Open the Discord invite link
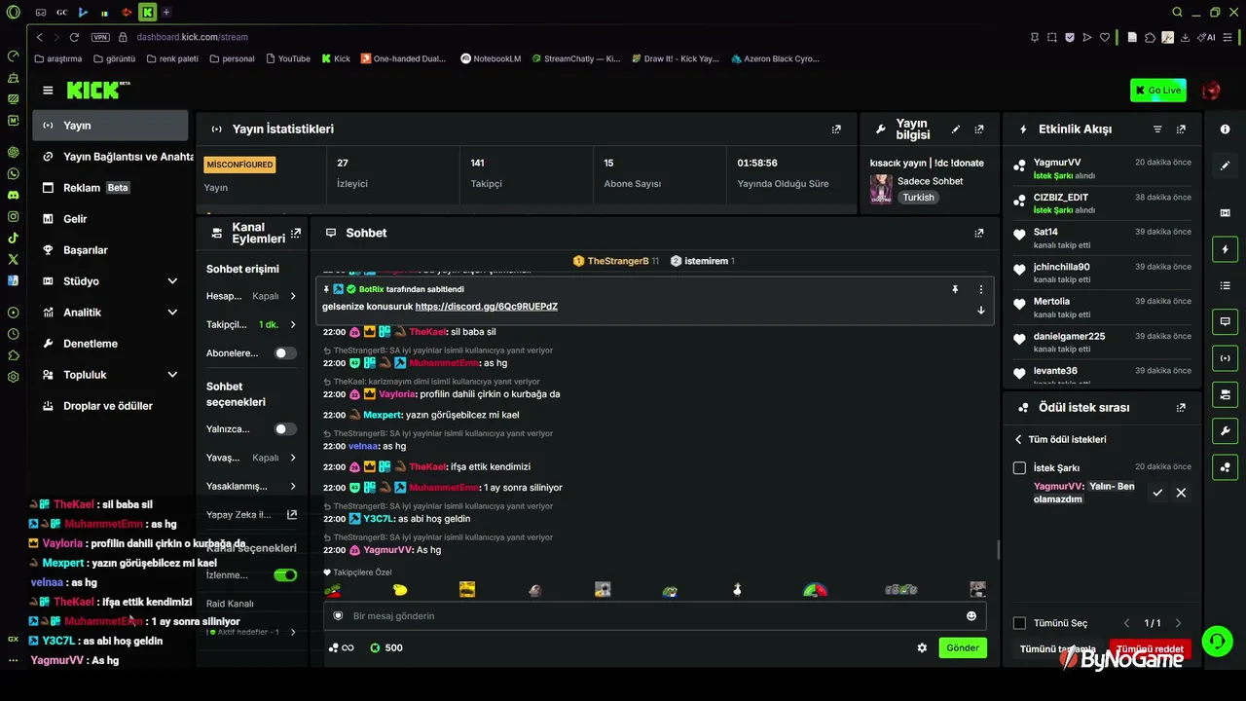Screen dimensions: 1246x701 coord(487,307)
